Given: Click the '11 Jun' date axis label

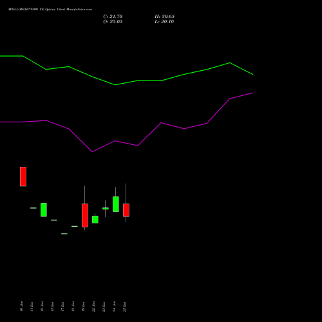Looking at the screenshot, I should 32,307.
